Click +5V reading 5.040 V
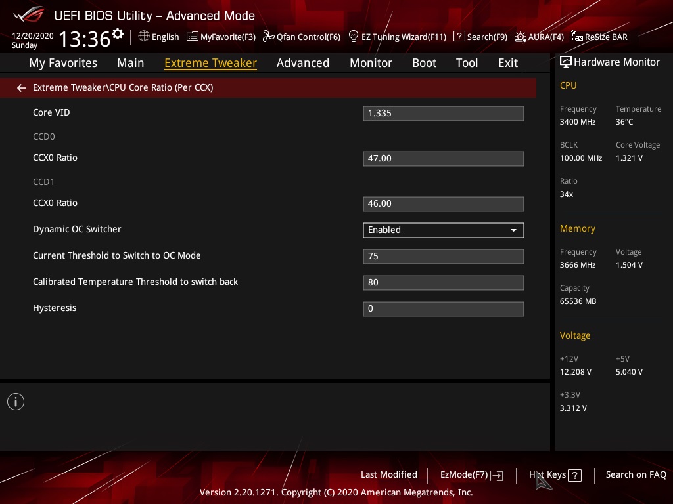This screenshot has width=673, height=504. (x=629, y=371)
